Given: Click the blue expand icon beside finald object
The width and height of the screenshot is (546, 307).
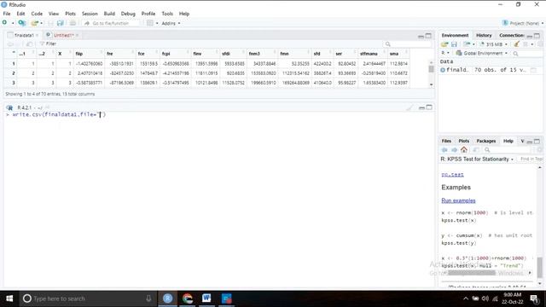Looking at the screenshot, I should click(x=443, y=70).
